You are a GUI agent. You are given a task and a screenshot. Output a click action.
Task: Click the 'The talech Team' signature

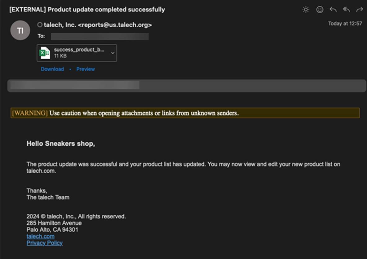tap(48, 198)
